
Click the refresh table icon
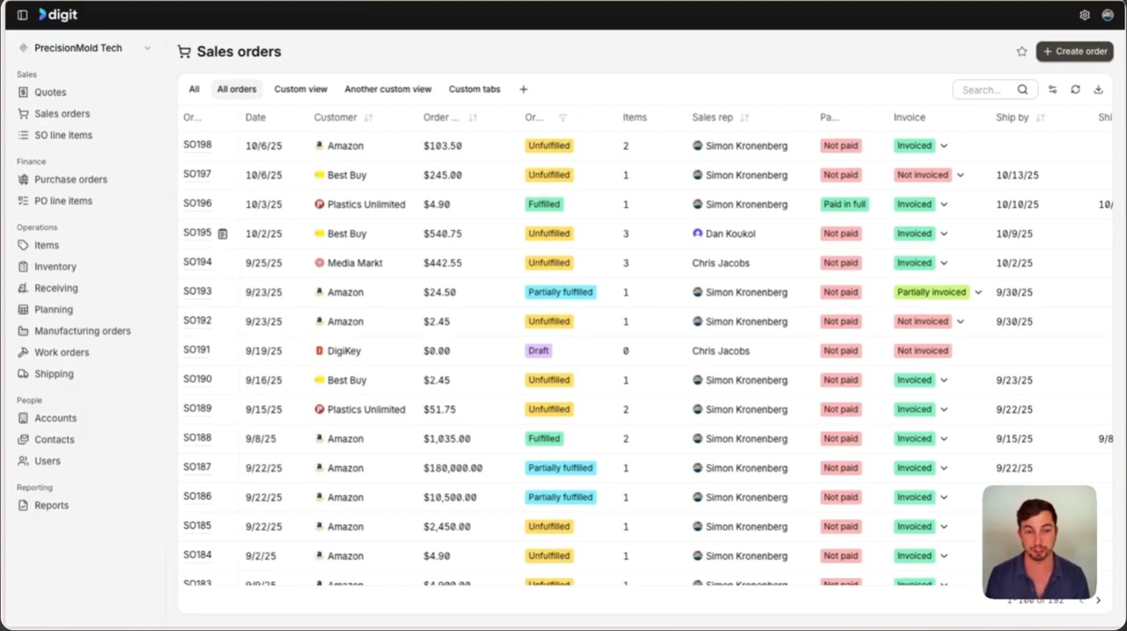(1075, 90)
